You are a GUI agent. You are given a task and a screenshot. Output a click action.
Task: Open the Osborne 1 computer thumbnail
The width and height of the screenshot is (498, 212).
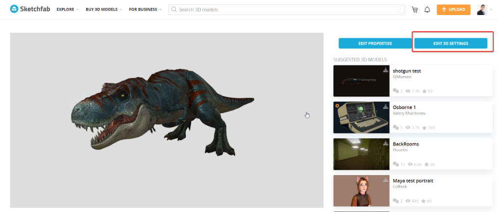coord(361,117)
